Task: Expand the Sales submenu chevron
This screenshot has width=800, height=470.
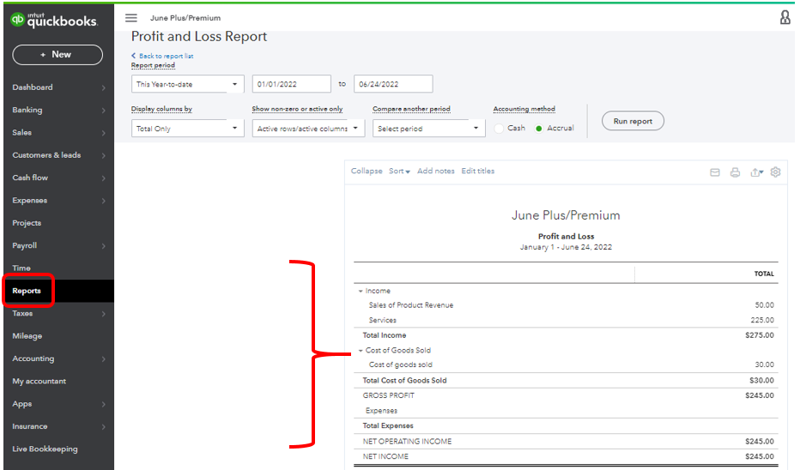Action: (x=104, y=133)
